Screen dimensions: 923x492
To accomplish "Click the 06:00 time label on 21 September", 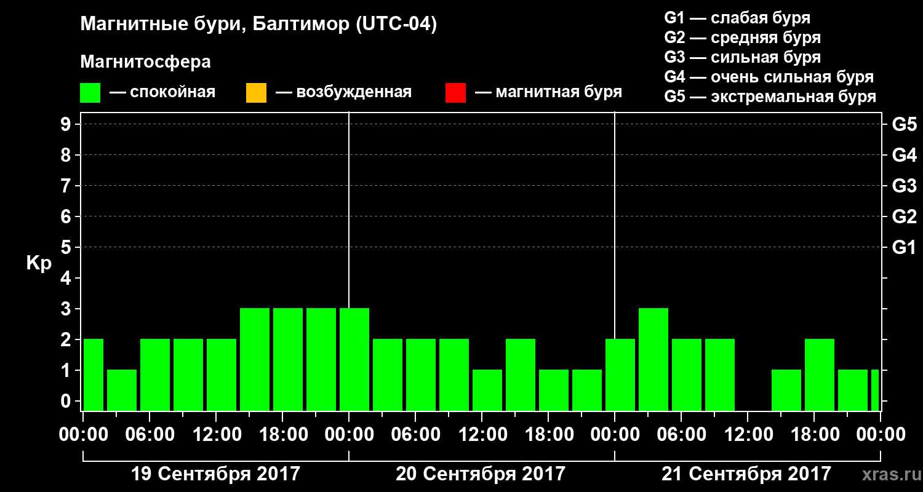I will [681, 434].
